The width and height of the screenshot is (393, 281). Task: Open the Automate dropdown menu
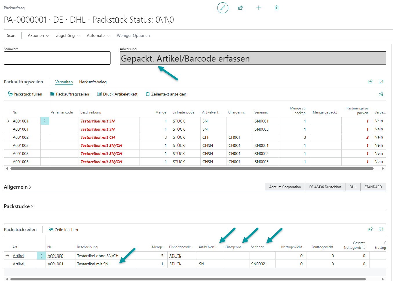98,35
